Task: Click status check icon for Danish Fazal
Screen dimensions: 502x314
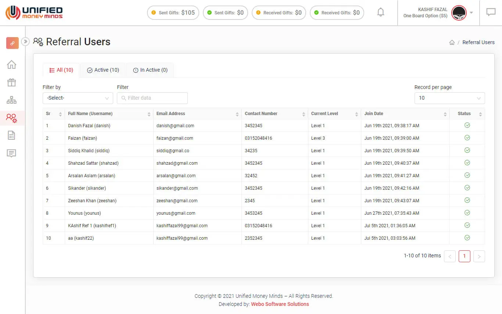Action: pos(467,125)
